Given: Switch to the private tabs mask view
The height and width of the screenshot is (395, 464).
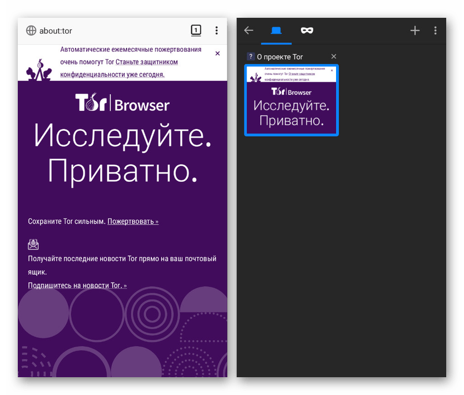Looking at the screenshot, I should click(307, 31).
